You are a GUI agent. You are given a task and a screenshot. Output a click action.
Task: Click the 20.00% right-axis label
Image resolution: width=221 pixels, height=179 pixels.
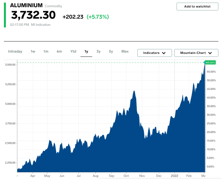pos(211,132)
